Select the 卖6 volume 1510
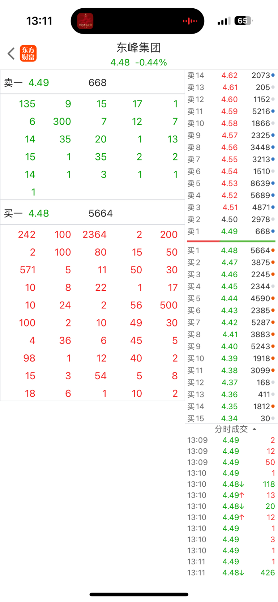 point(262,171)
